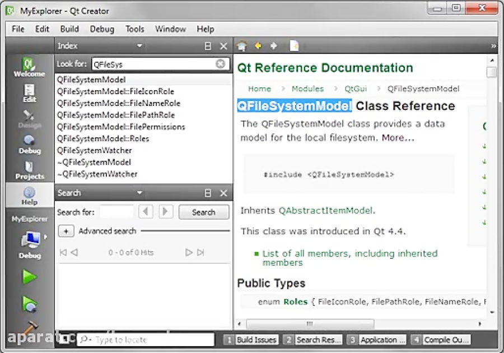504x353 pixels.
Task: Split the Index panel
Action: coord(208,47)
